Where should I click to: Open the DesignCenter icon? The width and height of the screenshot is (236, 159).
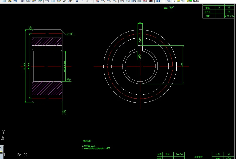click(128, 1)
